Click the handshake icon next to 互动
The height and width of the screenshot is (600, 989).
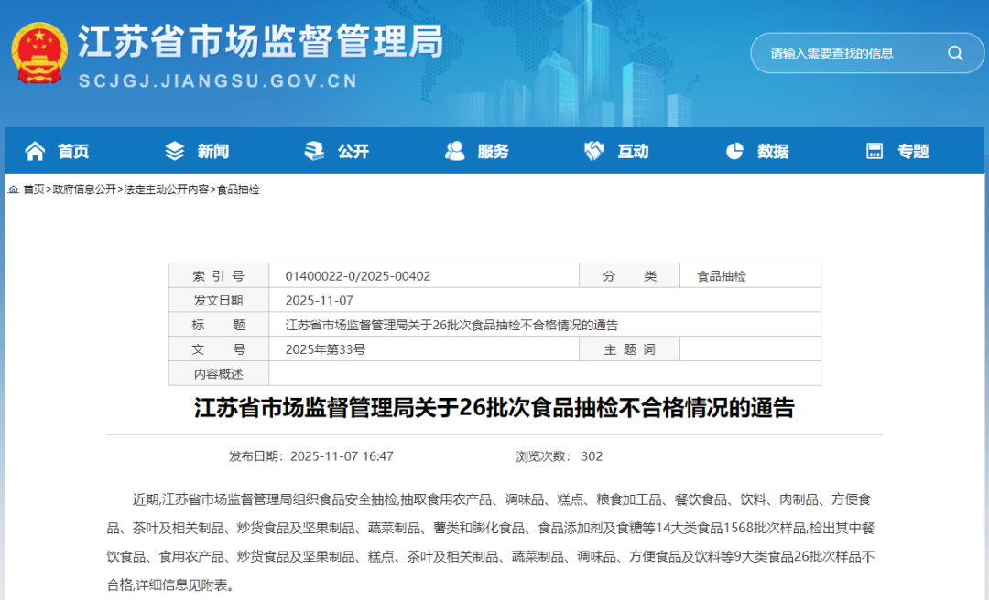point(593,151)
